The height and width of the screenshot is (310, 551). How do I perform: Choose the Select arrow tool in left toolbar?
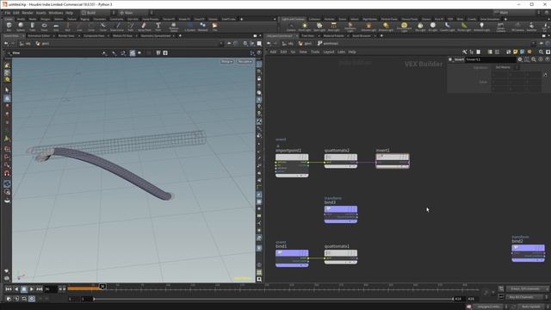(7, 90)
